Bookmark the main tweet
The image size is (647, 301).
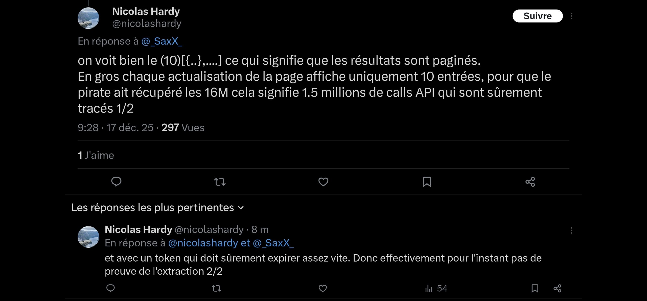coord(427,182)
